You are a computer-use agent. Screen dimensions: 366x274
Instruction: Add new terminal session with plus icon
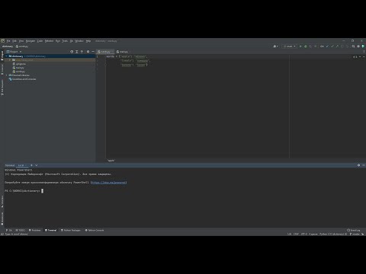pos(31,165)
